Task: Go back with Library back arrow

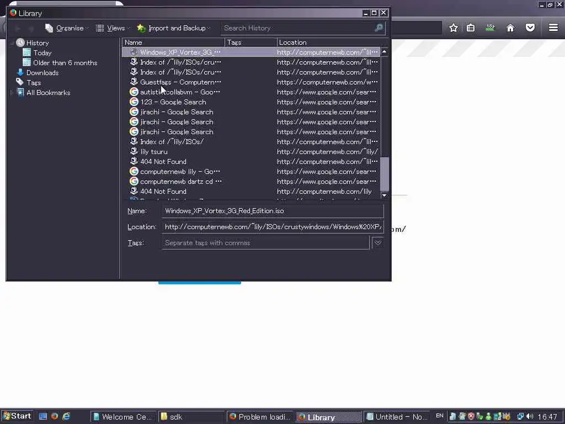Action: 17,29
